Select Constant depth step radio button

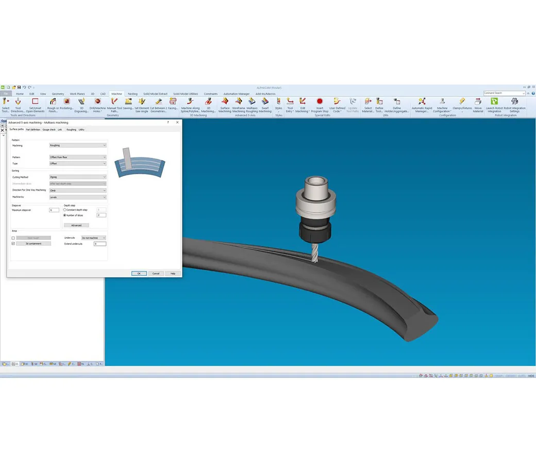tap(64, 210)
